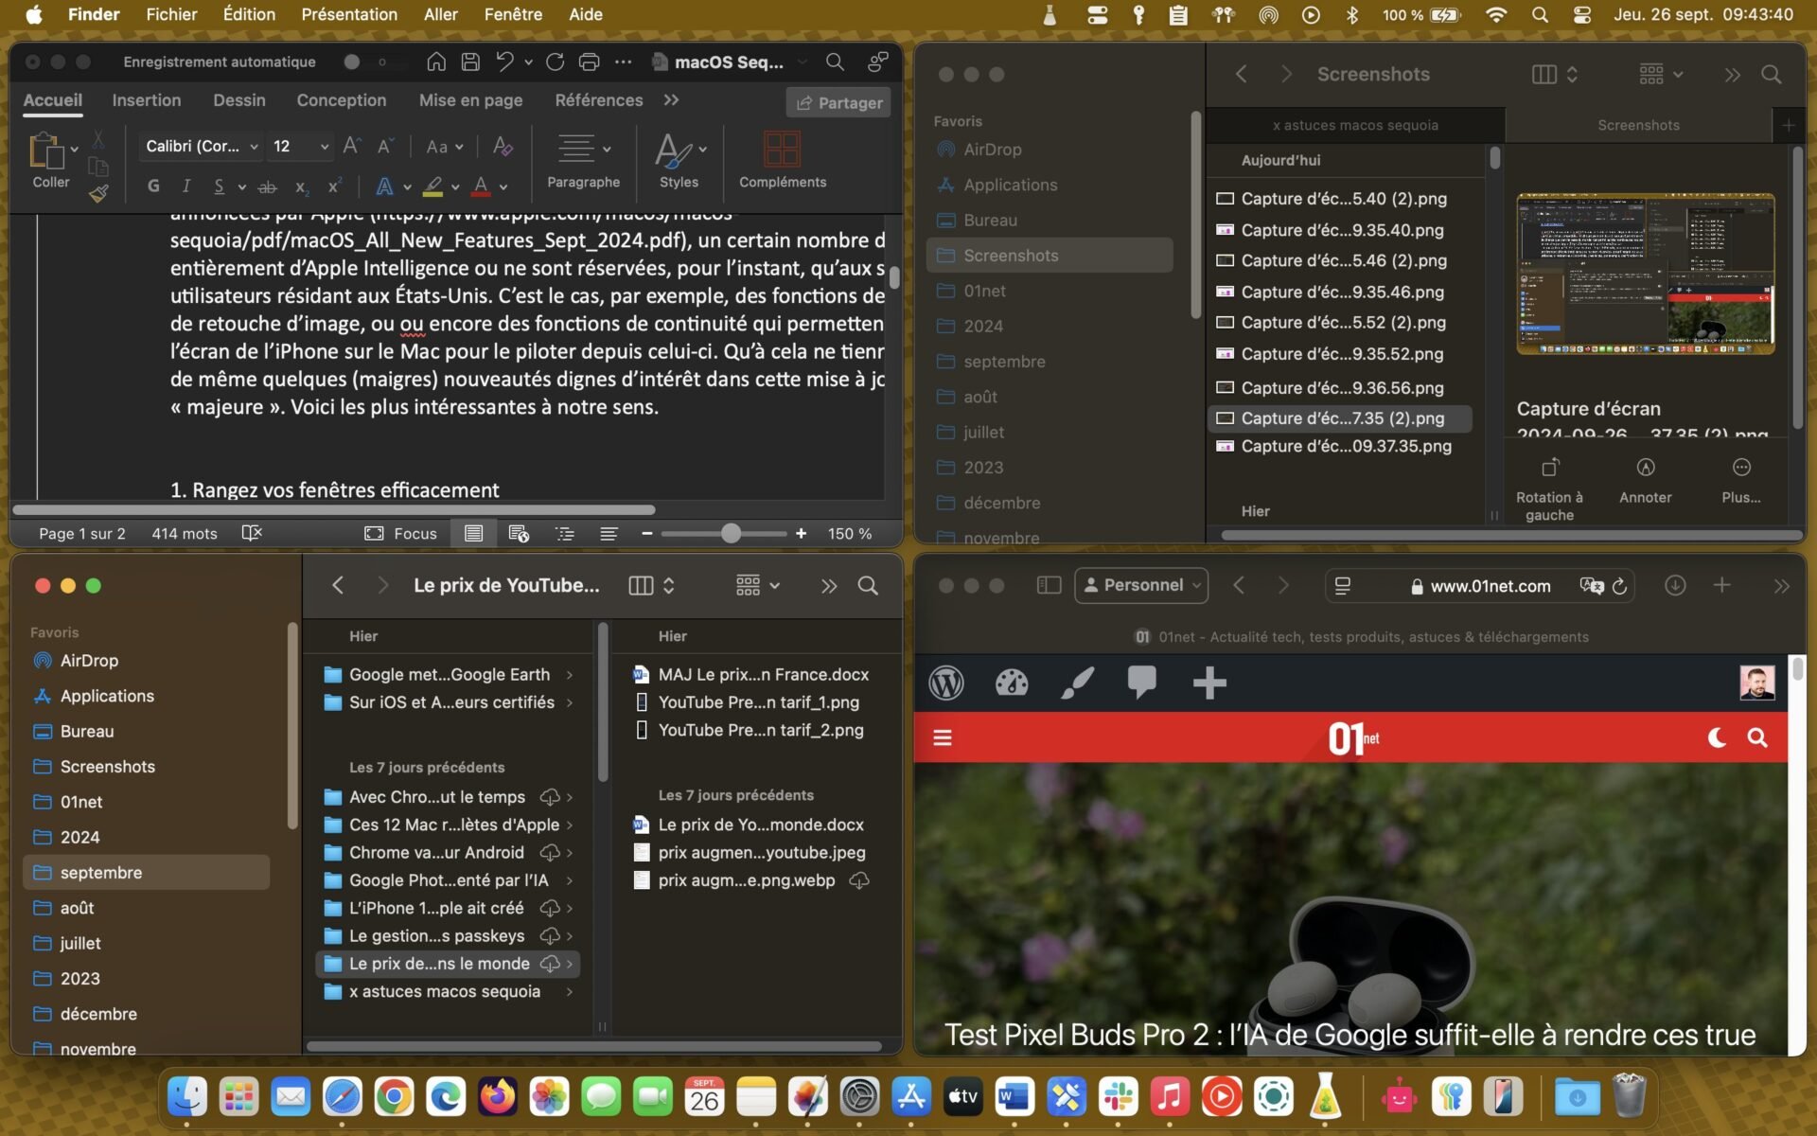Open the Présentation menu in the menu bar
The height and width of the screenshot is (1136, 1817).
pyautogui.click(x=349, y=14)
